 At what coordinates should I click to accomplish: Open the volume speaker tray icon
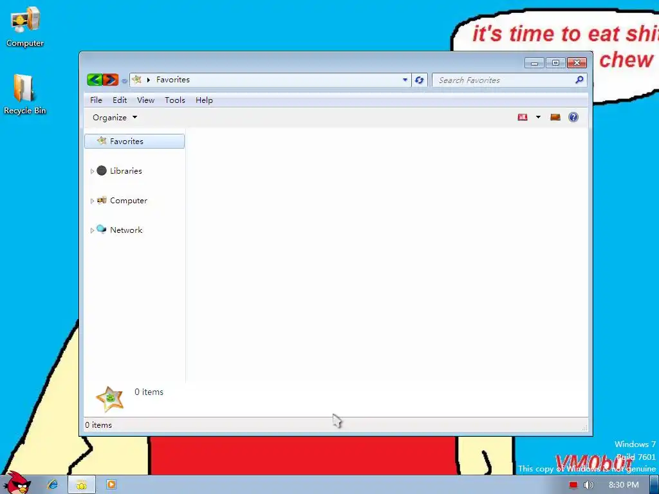[x=588, y=485]
